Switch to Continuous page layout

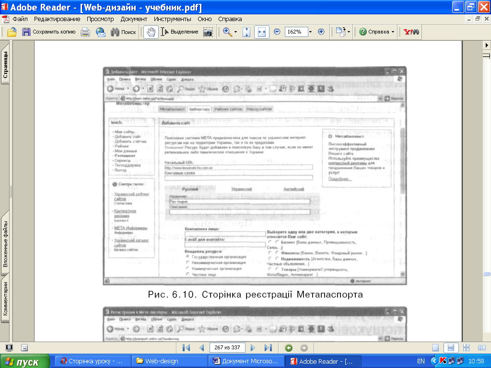pyautogui.click(x=451, y=348)
